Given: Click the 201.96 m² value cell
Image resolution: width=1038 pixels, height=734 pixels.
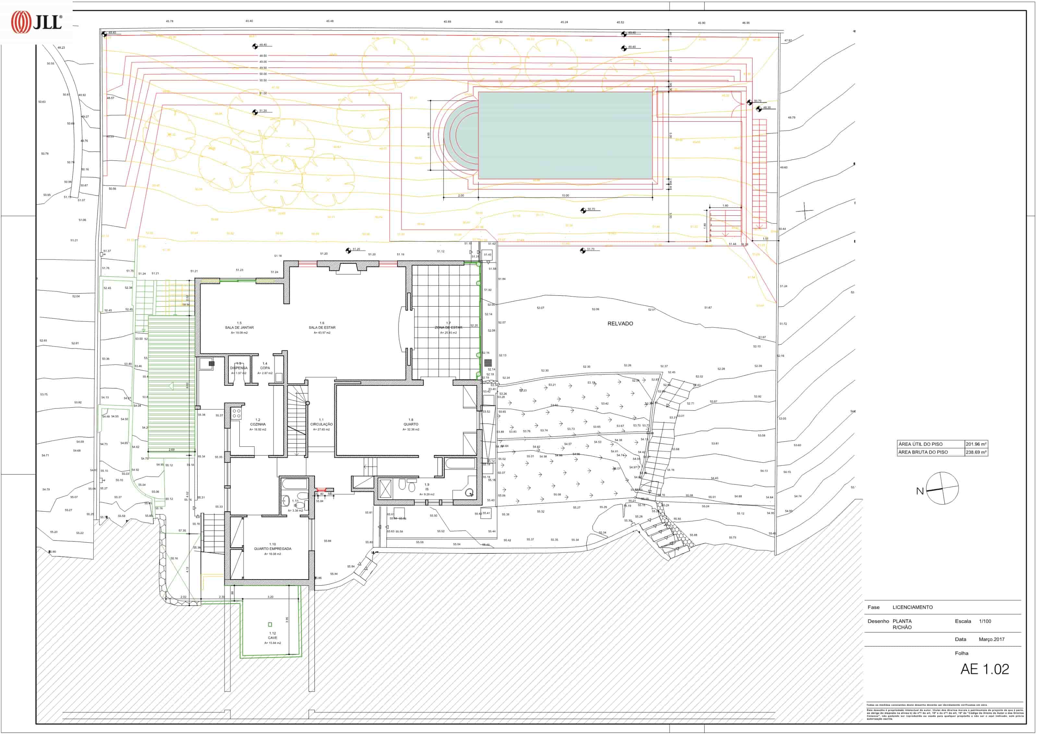Looking at the screenshot, I should point(976,444).
